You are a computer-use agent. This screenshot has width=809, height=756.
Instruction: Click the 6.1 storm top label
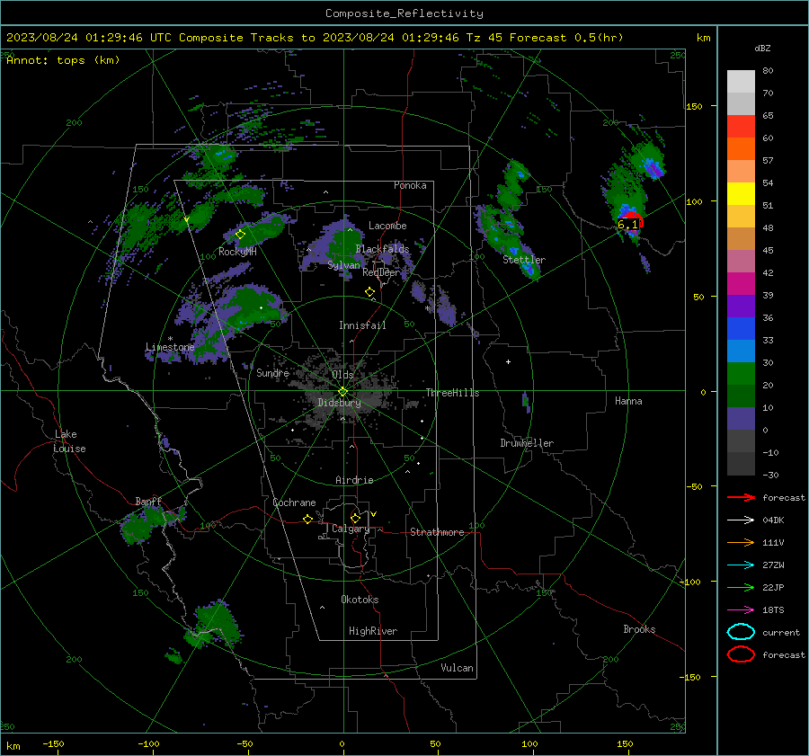tap(627, 225)
